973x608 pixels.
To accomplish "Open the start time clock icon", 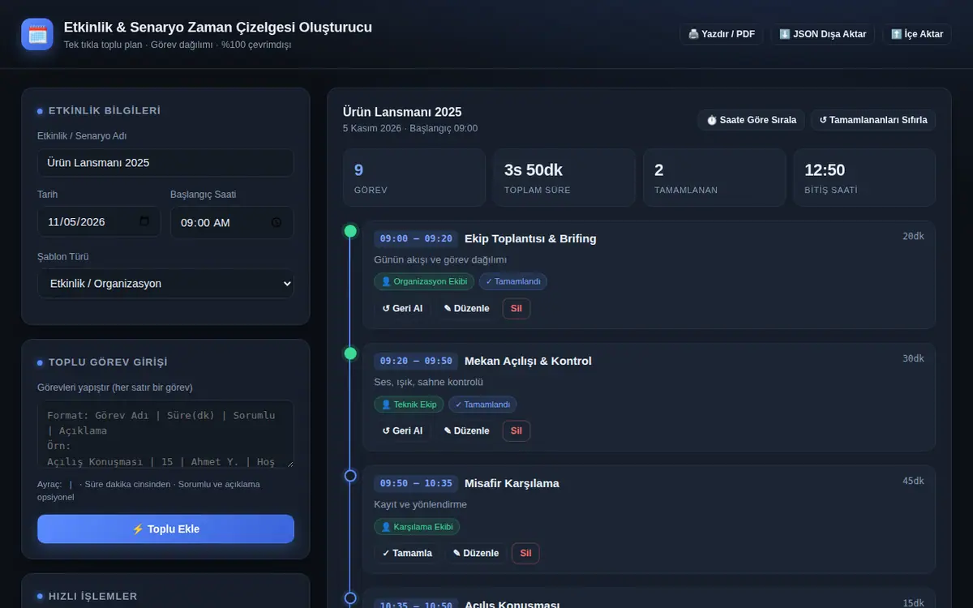I will pyautogui.click(x=276, y=222).
